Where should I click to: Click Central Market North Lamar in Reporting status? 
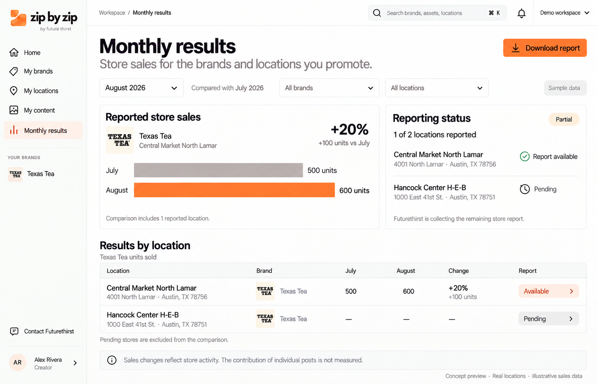coord(438,155)
